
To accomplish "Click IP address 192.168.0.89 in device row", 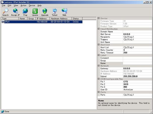I will (x=42, y=22).
